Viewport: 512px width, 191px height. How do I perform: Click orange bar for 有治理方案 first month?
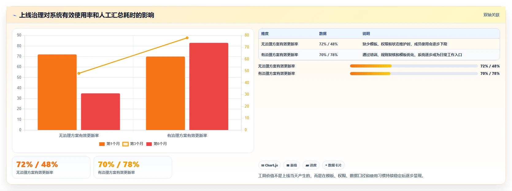tap(165, 93)
